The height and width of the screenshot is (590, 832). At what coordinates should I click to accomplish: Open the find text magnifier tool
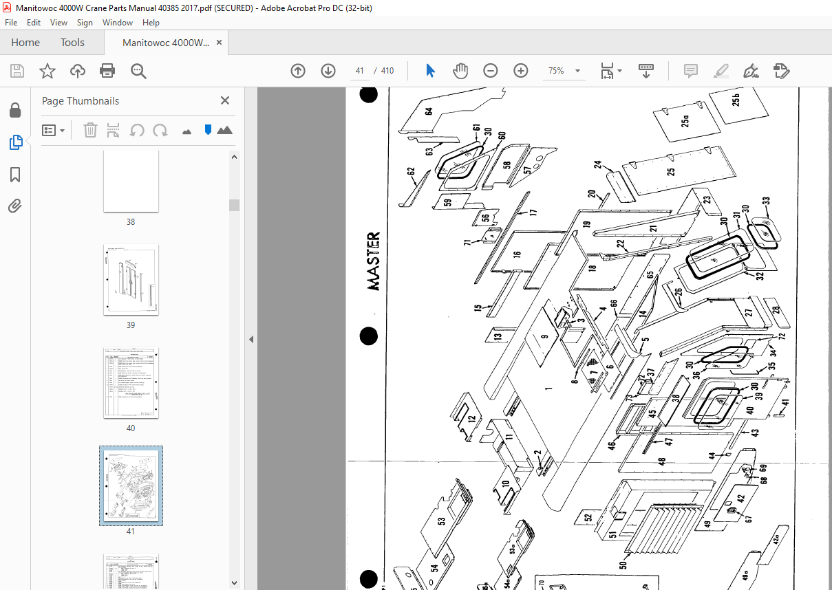[138, 71]
